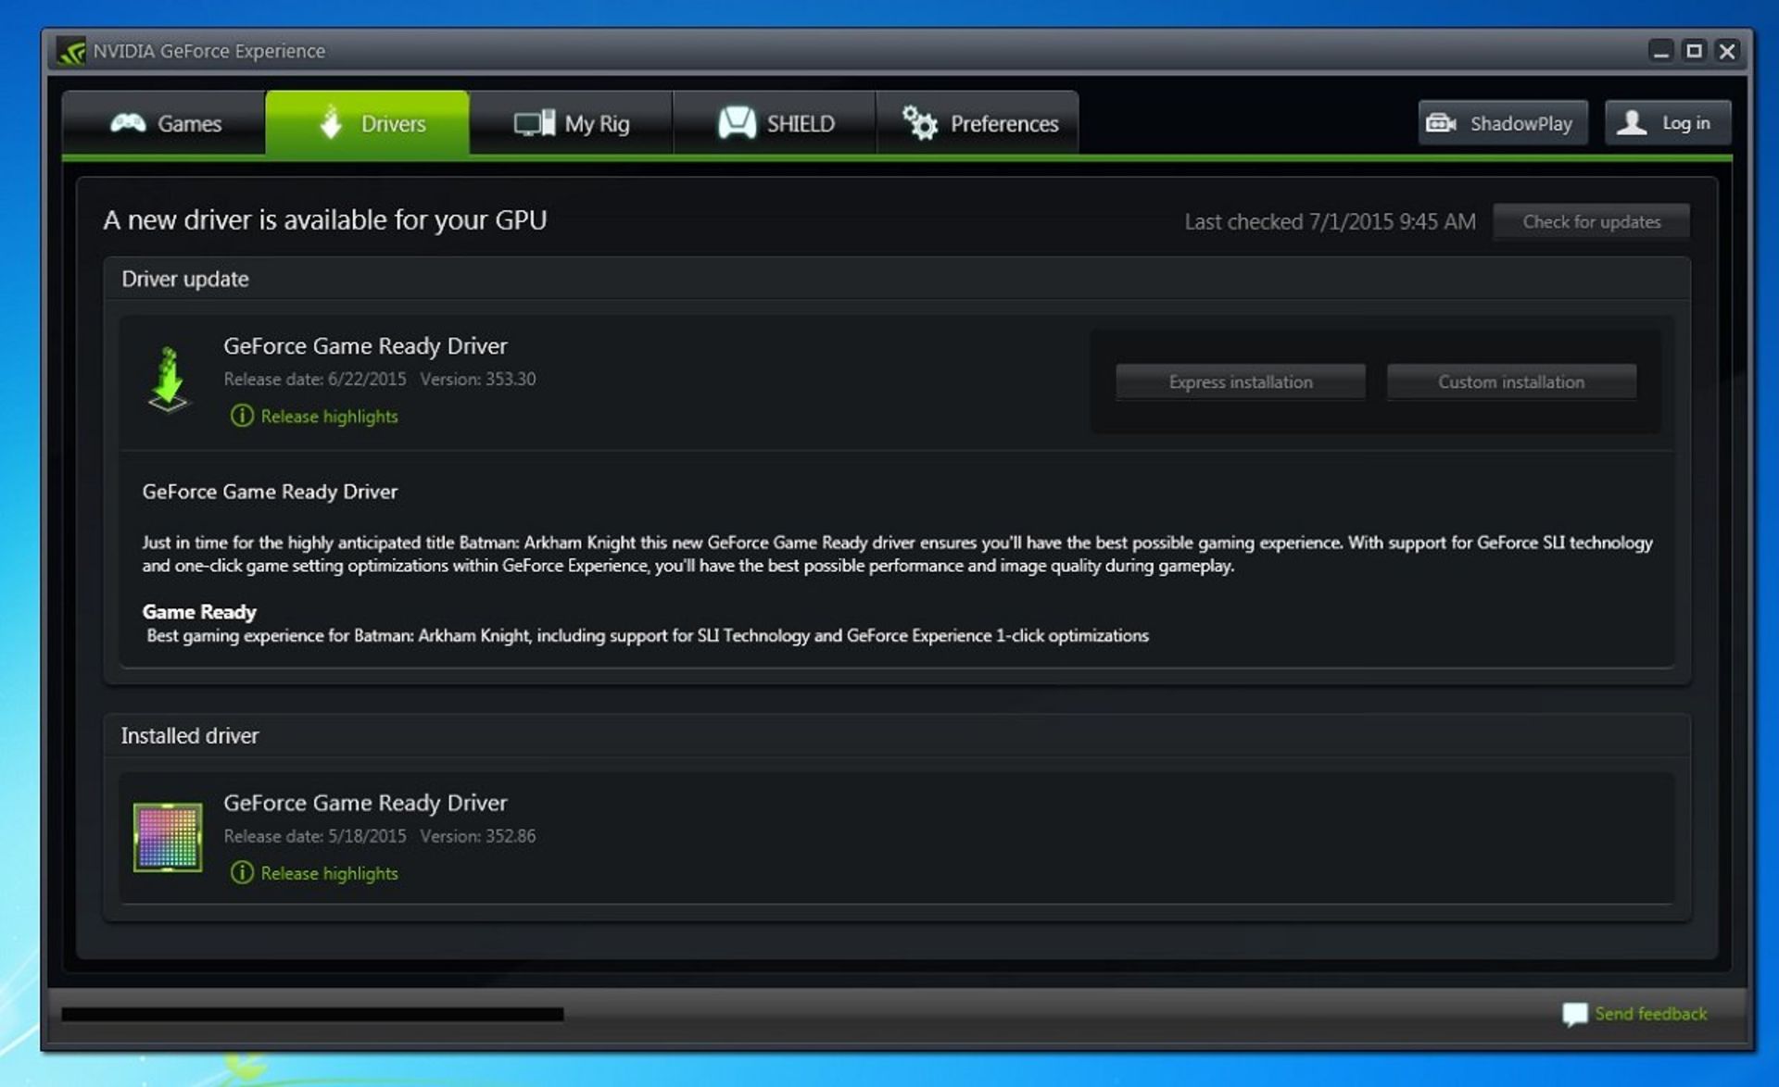Start Express installation of driver
Screen dimensions: 1779x1087
pos(1241,381)
